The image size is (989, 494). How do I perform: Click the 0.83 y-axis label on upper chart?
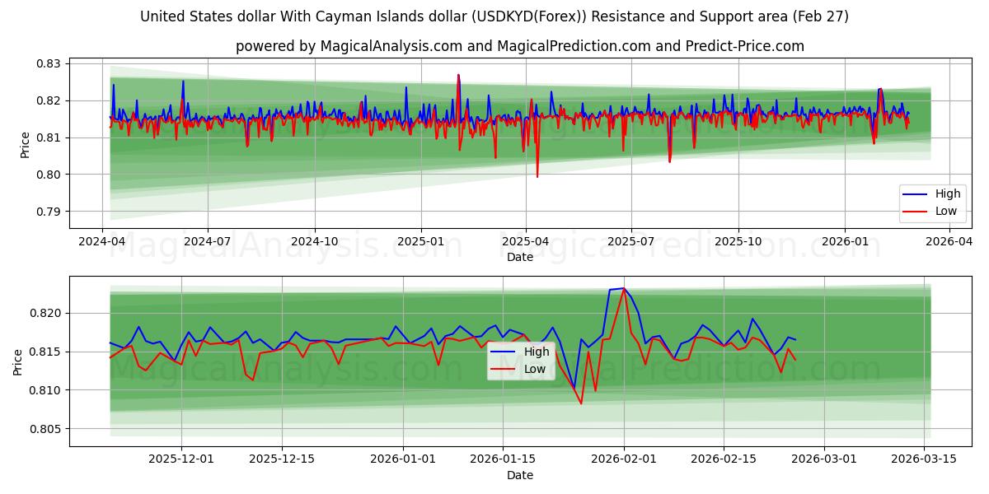[49, 64]
